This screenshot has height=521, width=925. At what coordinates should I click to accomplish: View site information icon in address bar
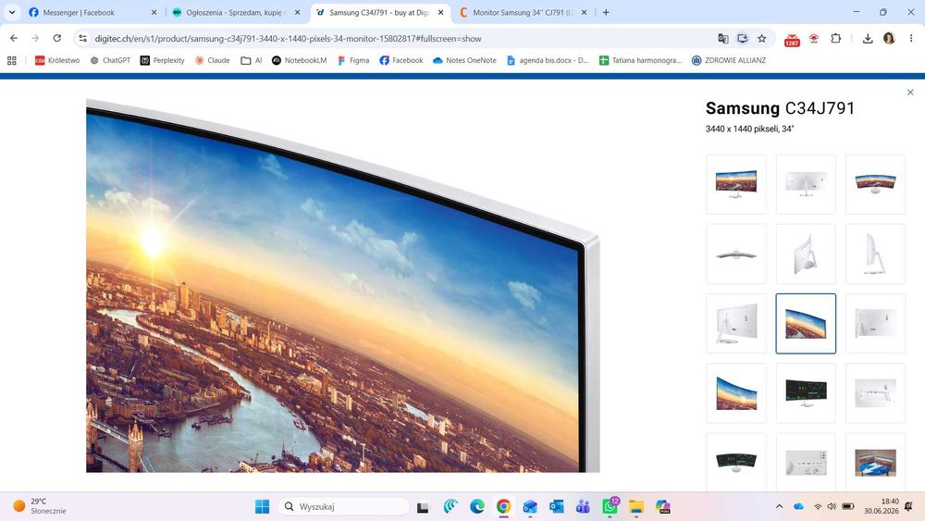click(82, 38)
